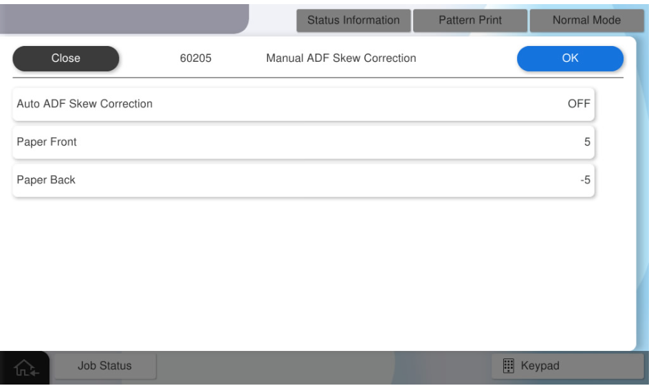Toggle the Auto ADF Skew Correction row
Viewport: 651px width, 388px height.
pyautogui.click(x=302, y=104)
